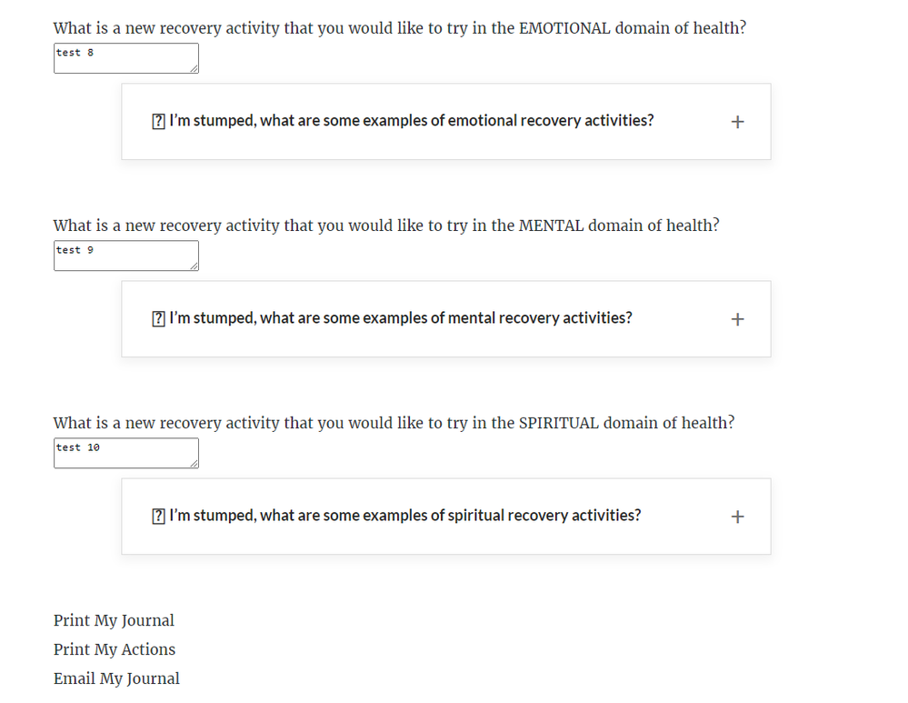Image resolution: width=908 pixels, height=703 pixels.
Task: Focus the 'test 8' emotional text field
Action: (125, 58)
